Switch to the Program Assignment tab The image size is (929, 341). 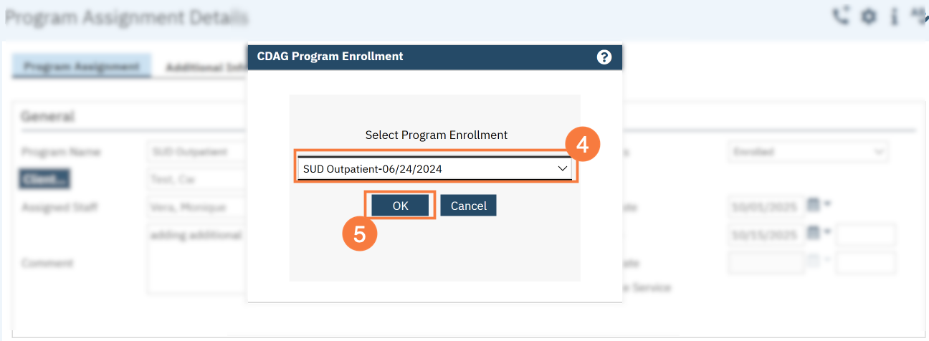pos(81,67)
